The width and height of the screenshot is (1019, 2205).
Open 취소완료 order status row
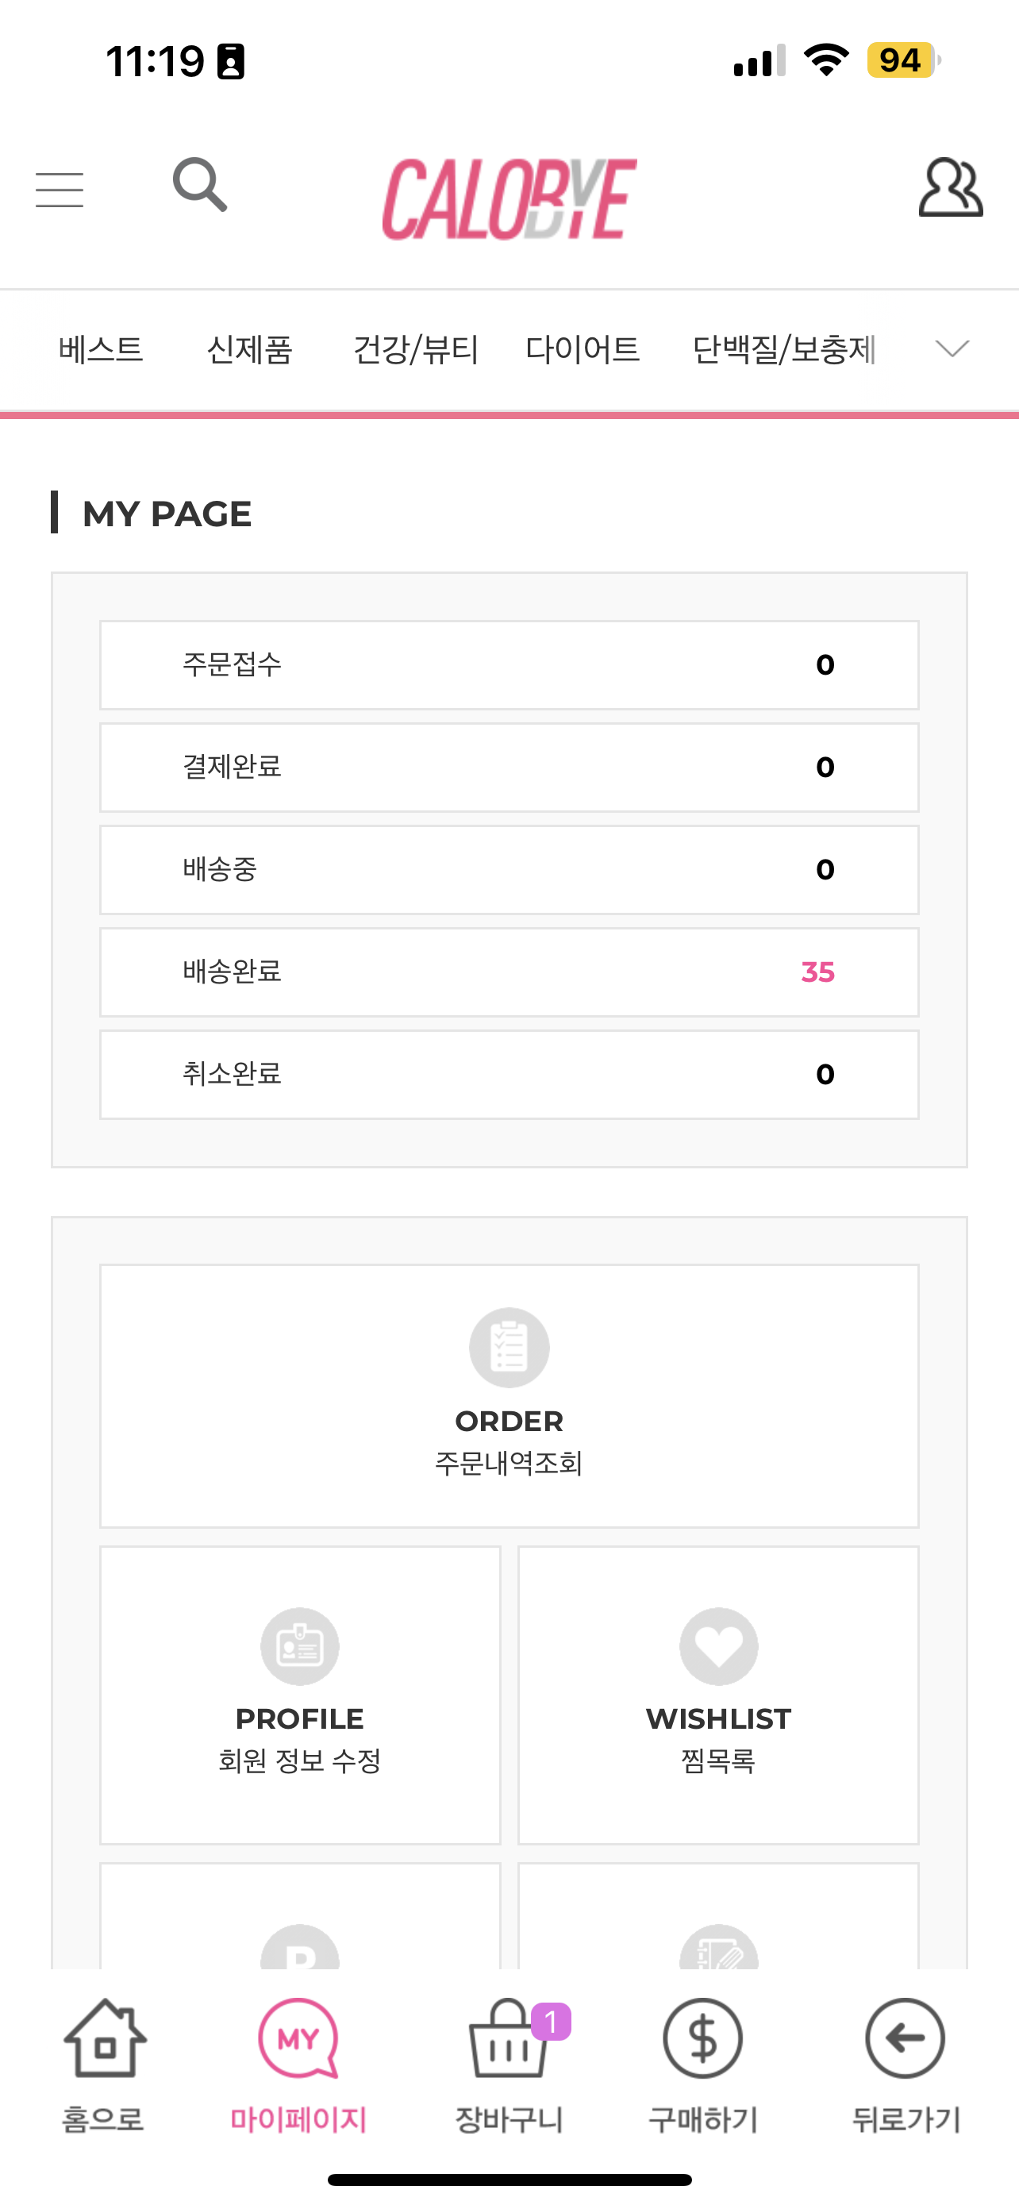pos(509,1074)
